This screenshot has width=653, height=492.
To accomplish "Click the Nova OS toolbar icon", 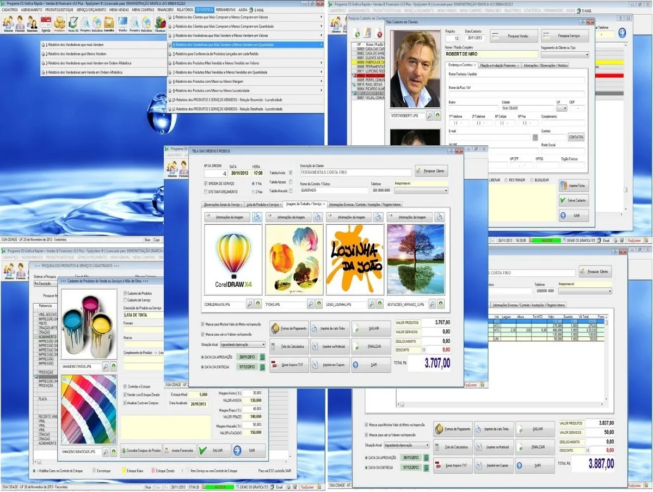I will pyautogui.click(x=73, y=23).
